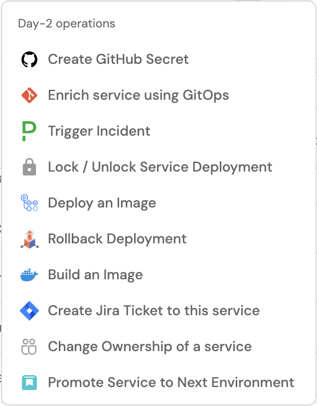Click the teal bookmark icon for Promote Service
Screen dimensions: 317x406
29,383
